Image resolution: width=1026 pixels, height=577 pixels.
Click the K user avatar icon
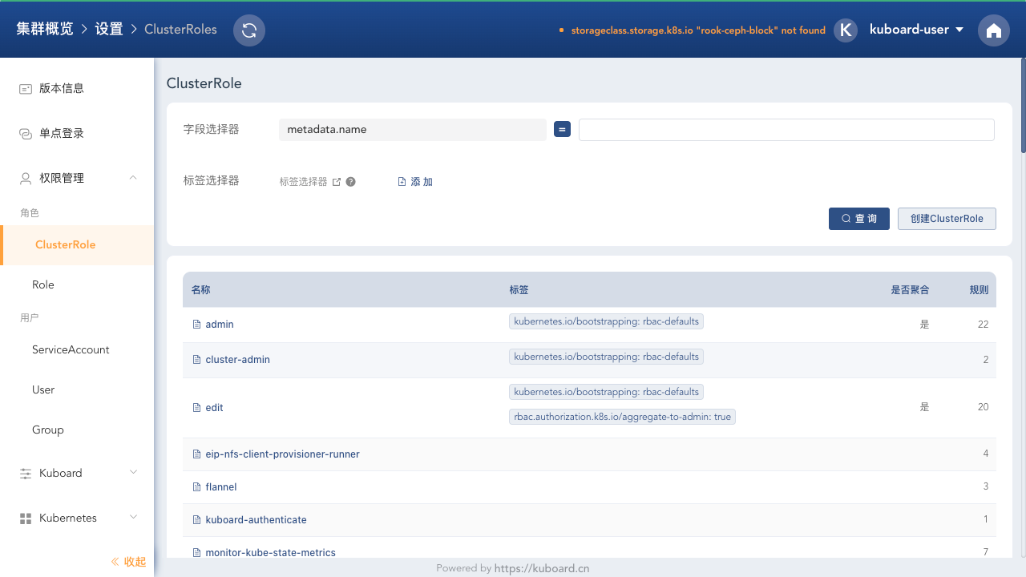coord(846,30)
